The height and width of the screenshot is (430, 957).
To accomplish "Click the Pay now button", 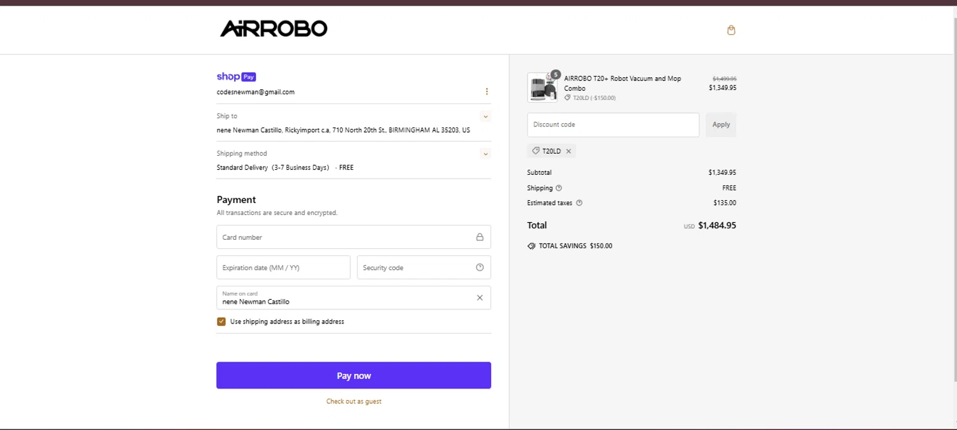I will coord(353,376).
